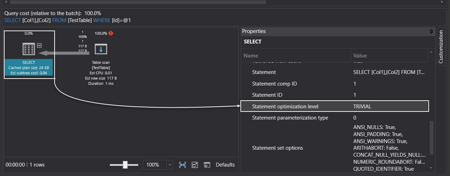The height and width of the screenshot is (176, 450).
Task: Click the Defaults button
Action: [225, 165]
